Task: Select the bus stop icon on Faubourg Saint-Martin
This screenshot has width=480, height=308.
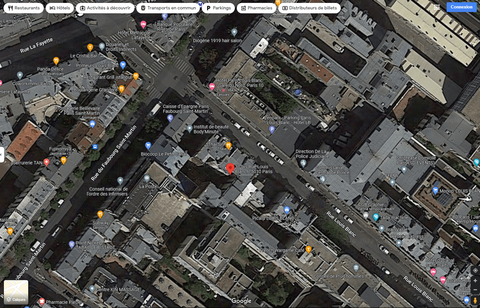Action: (x=95, y=147)
